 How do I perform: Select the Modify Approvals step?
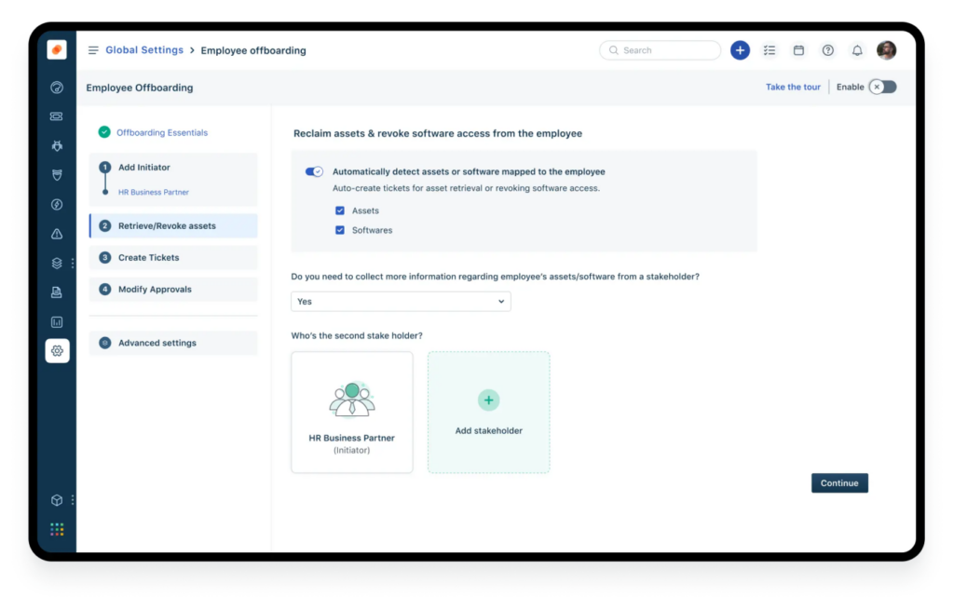[x=173, y=290]
